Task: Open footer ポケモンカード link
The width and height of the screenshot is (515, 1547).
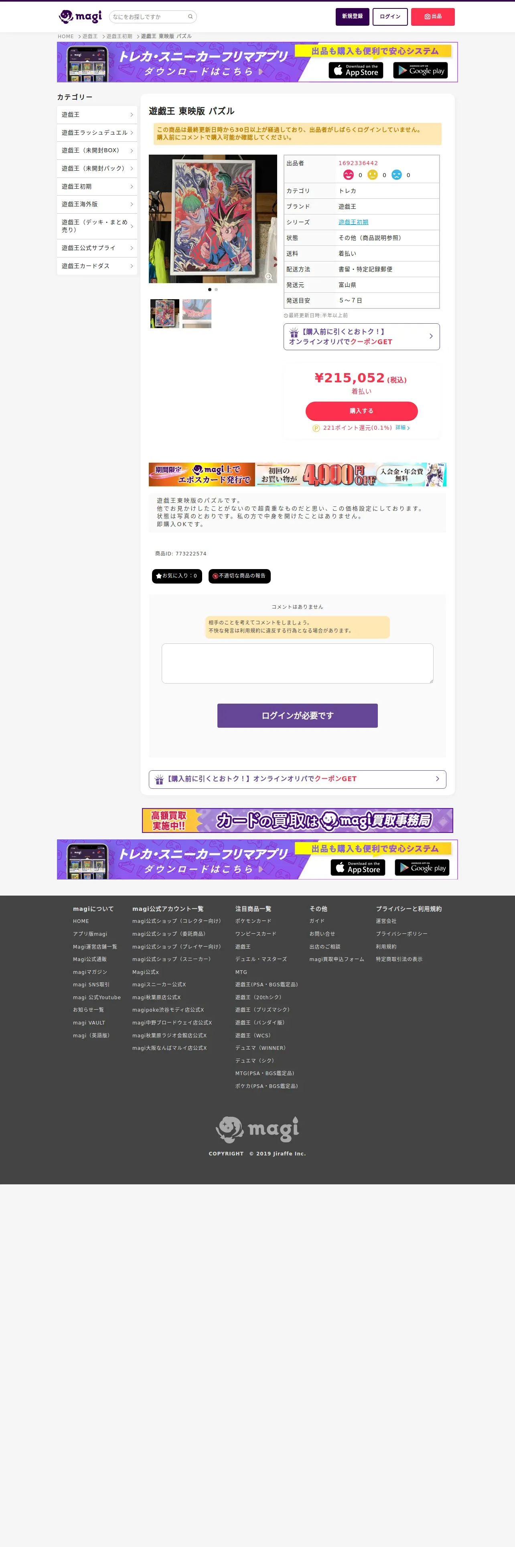Action: 253,921
